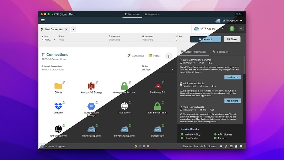The width and height of the screenshot is (284, 160).
Task: Click the lifebuoy help icon in footer
Action: click(x=136, y=146)
